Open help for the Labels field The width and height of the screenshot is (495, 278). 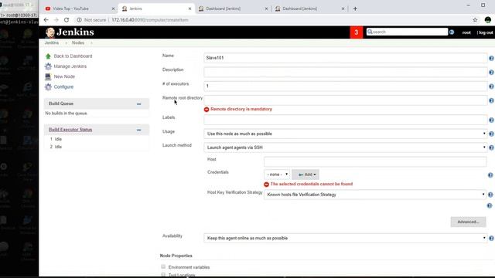[x=491, y=120]
